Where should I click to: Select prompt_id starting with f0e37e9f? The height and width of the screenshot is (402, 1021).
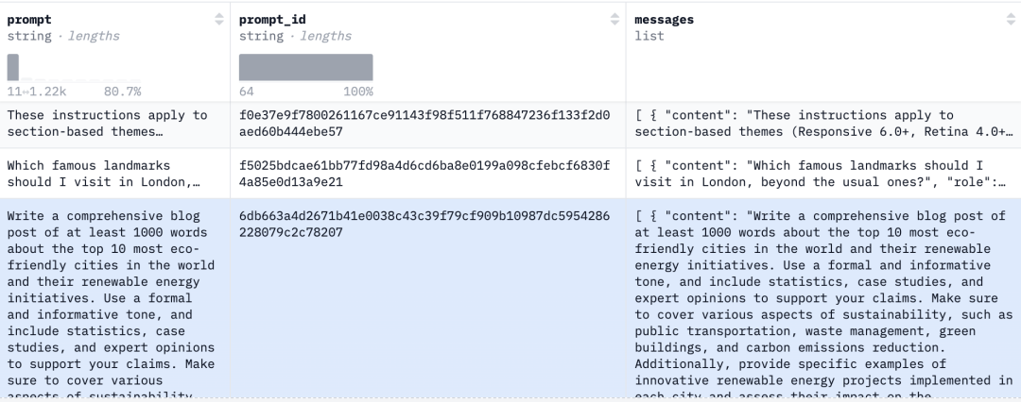click(424, 124)
